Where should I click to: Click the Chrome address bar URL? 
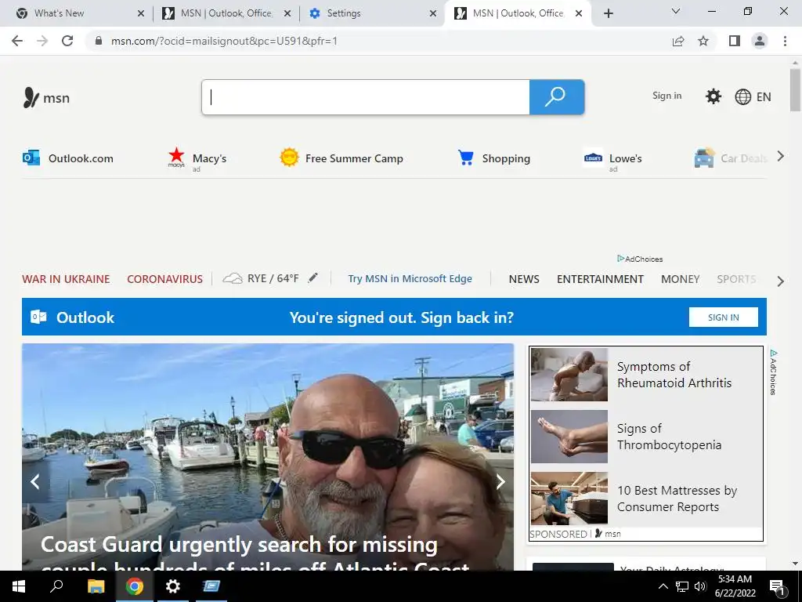click(224, 41)
